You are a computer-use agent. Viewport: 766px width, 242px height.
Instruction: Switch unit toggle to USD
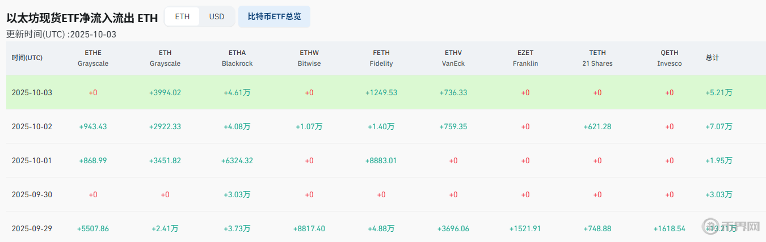point(217,16)
